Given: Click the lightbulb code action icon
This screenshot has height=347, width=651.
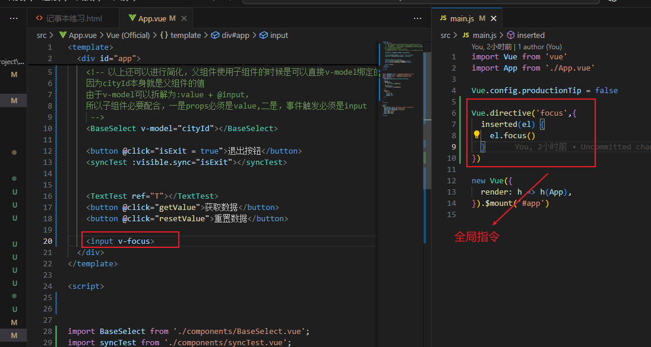Looking at the screenshot, I should click(x=476, y=134).
